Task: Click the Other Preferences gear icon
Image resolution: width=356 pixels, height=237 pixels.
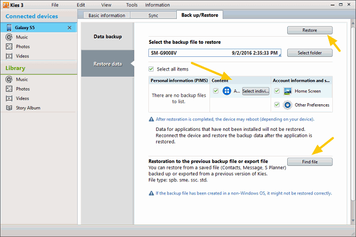Action: click(x=287, y=105)
